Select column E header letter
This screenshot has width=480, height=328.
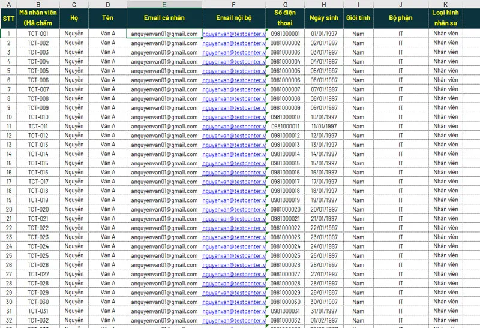click(164, 4)
